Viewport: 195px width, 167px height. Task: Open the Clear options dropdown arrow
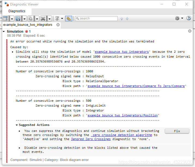click(x=50, y=19)
